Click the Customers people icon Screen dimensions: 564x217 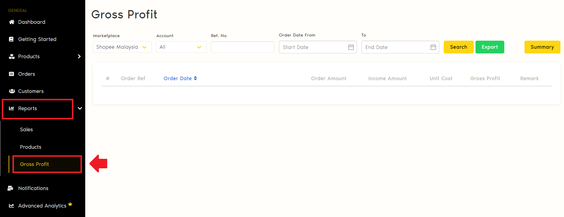point(12,91)
